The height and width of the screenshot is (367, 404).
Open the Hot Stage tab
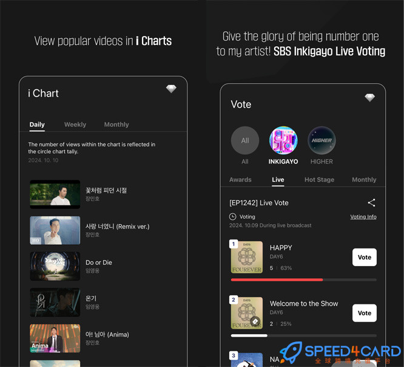click(x=319, y=180)
